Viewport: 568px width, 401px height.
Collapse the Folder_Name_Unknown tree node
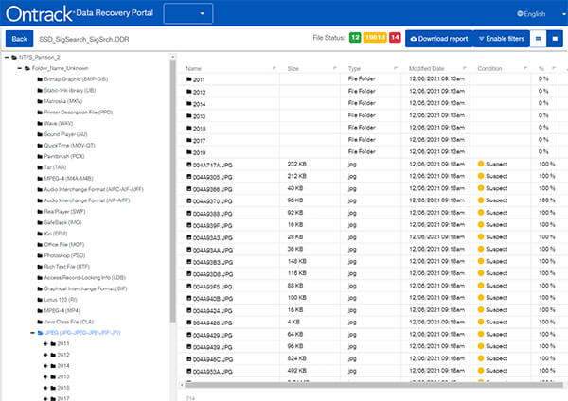(20, 68)
